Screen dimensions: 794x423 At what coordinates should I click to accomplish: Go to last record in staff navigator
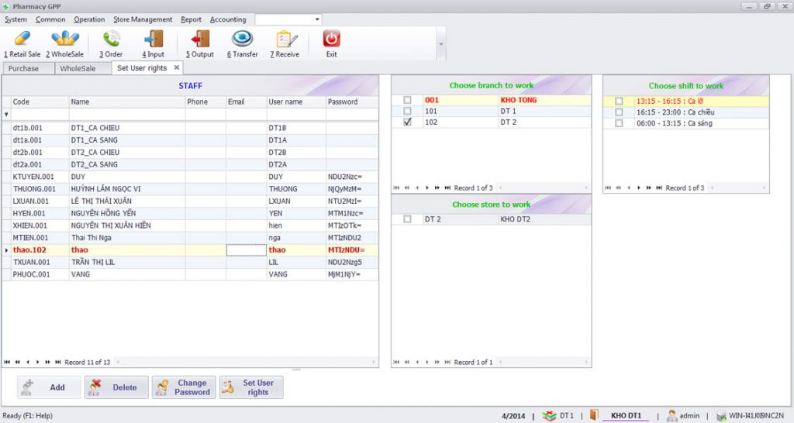57,363
